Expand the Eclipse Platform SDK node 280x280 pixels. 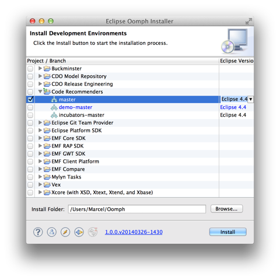coord(40,130)
